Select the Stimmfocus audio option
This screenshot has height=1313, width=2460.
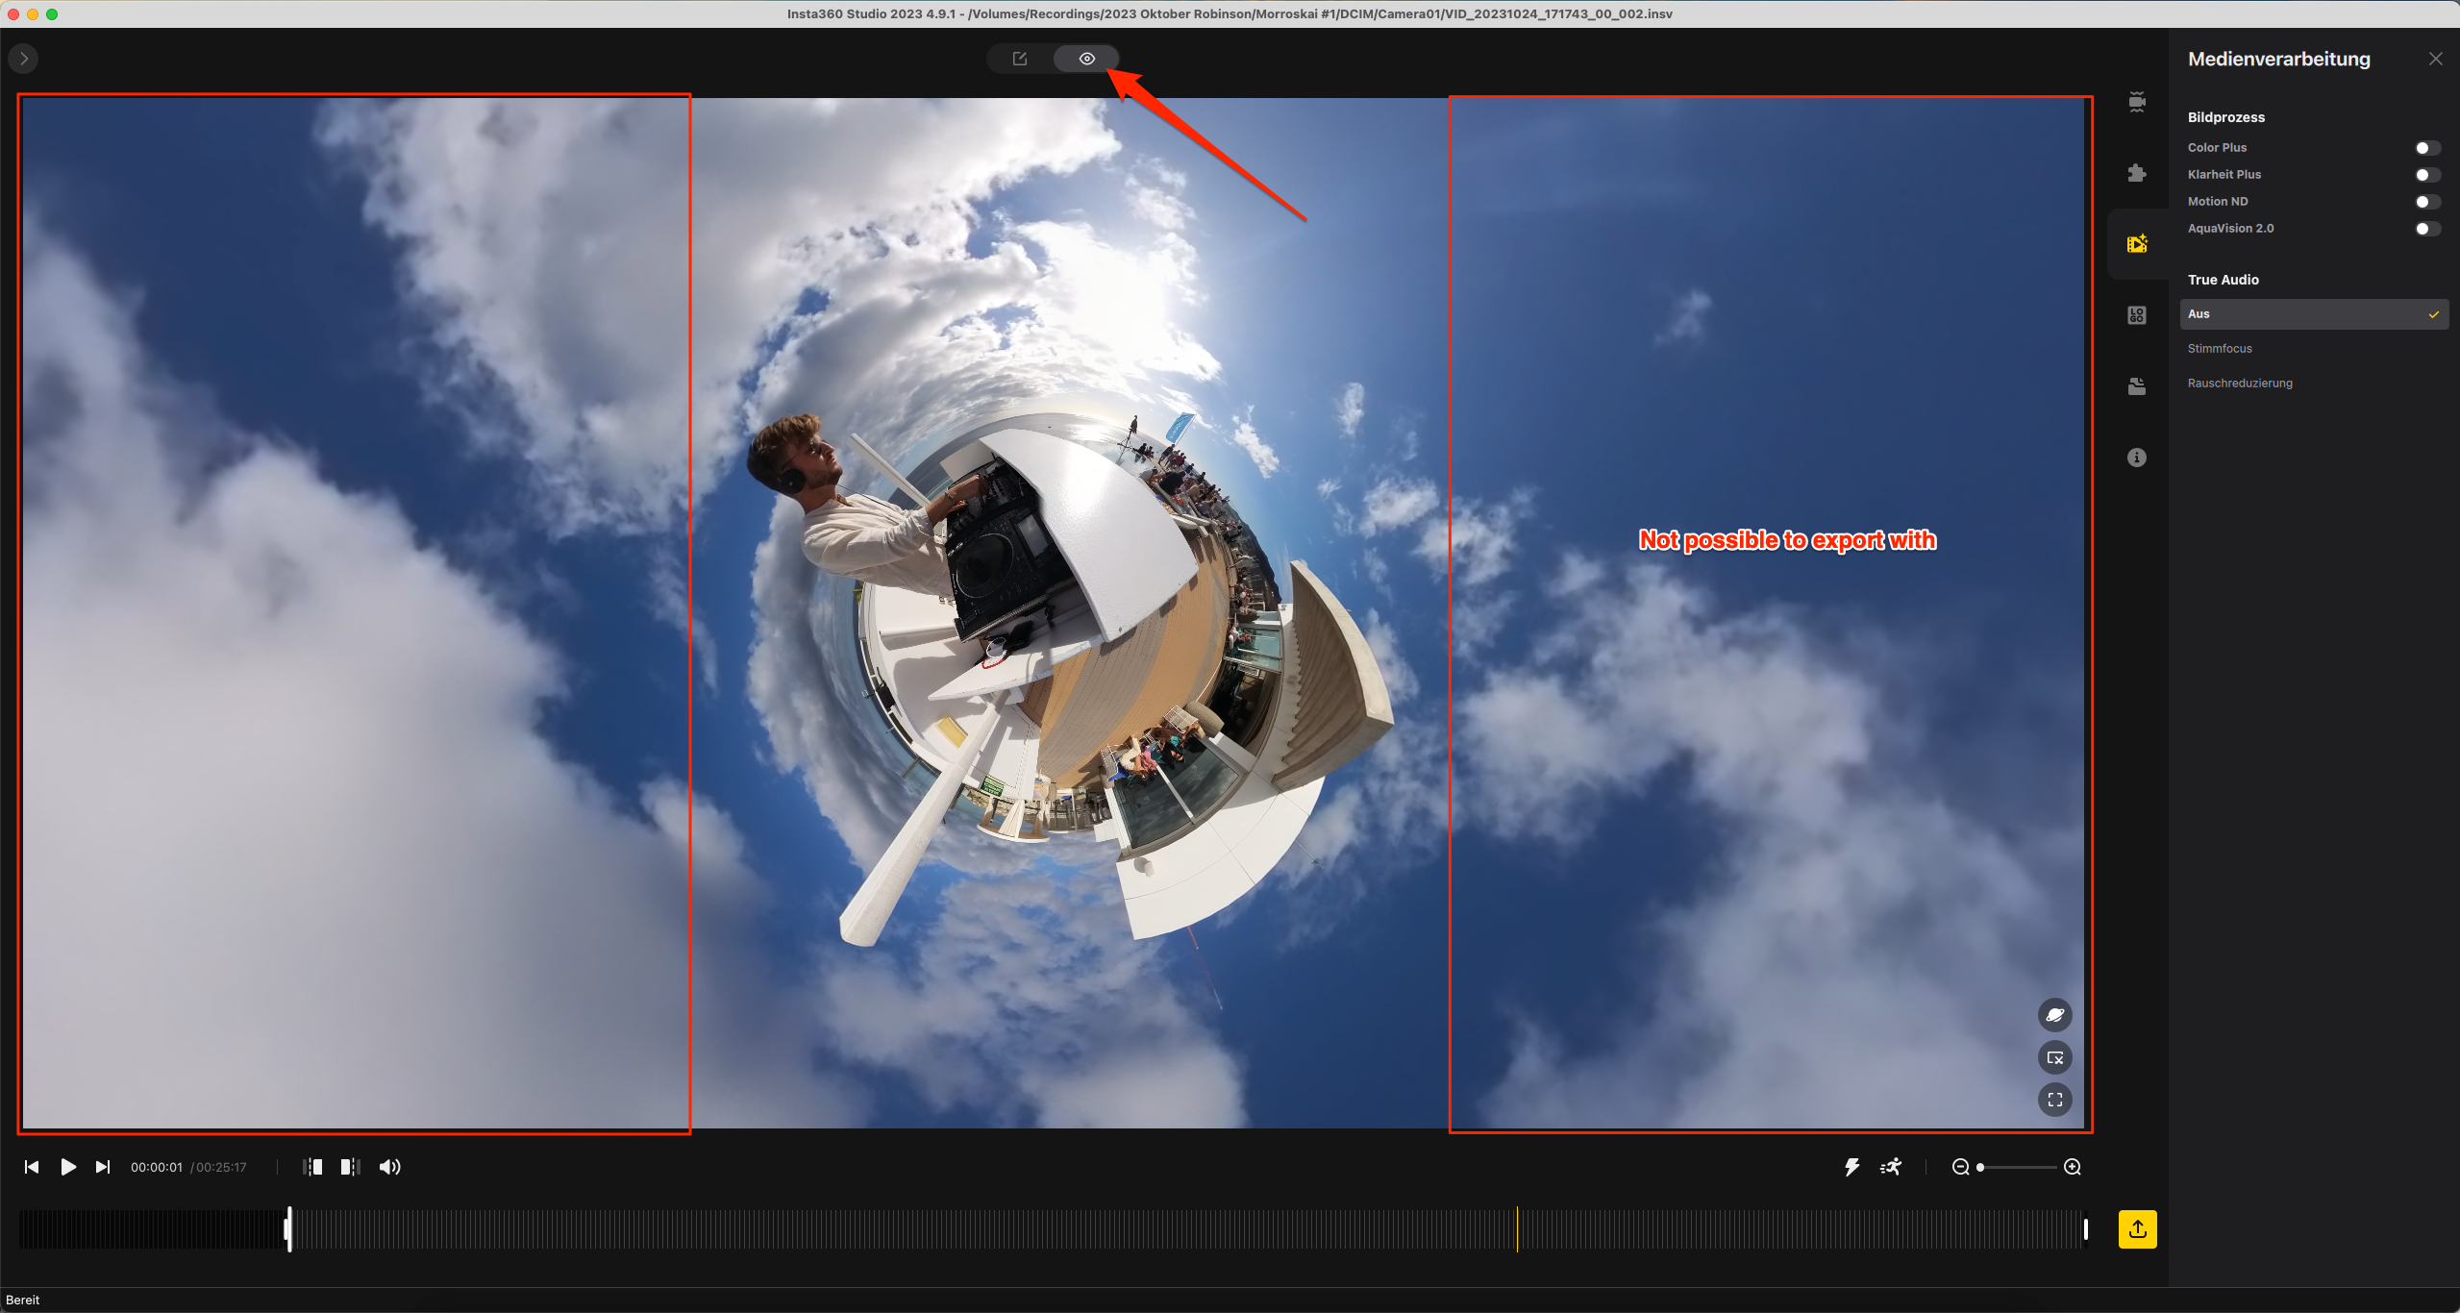pyautogui.click(x=2220, y=349)
